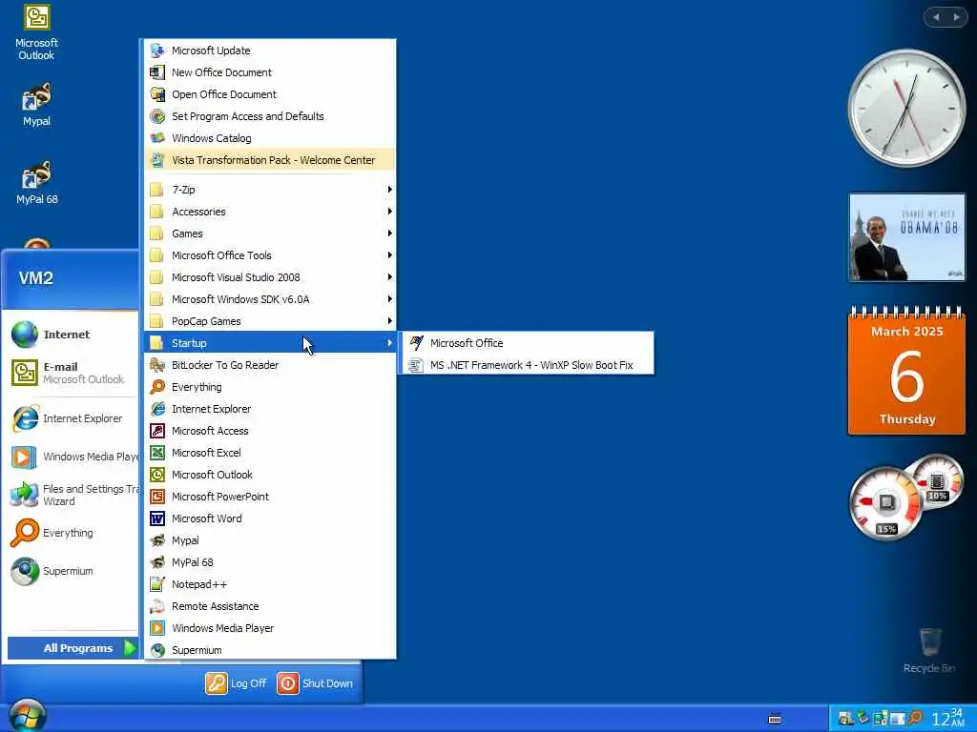Launch Mypal from the programs list
977x732 pixels.
270,540
